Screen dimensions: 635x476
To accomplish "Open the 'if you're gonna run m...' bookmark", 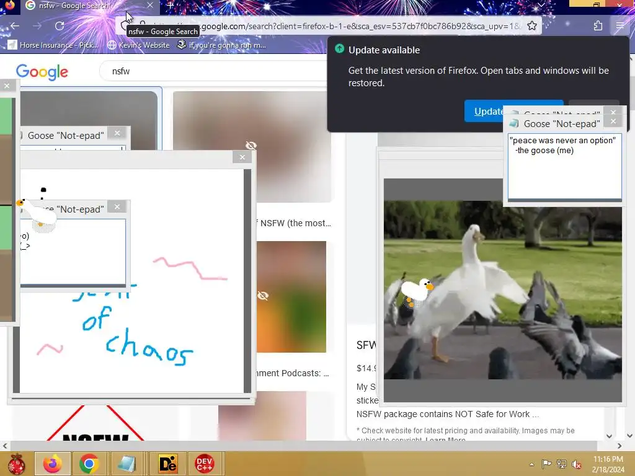I will [x=221, y=45].
